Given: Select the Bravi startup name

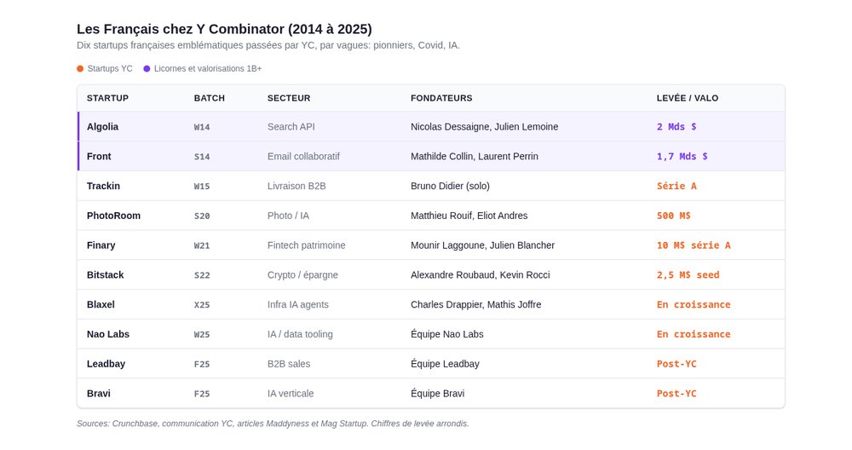Looking at the screenshot, I should pyautogui.click(x=98, y=393).
